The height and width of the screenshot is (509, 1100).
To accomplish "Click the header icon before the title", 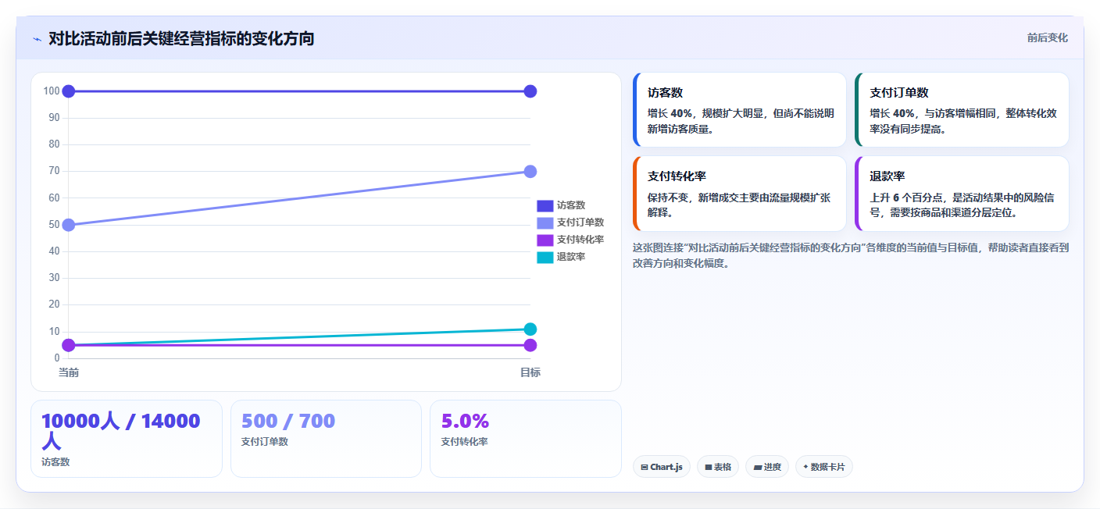I will tap(37, 39).
